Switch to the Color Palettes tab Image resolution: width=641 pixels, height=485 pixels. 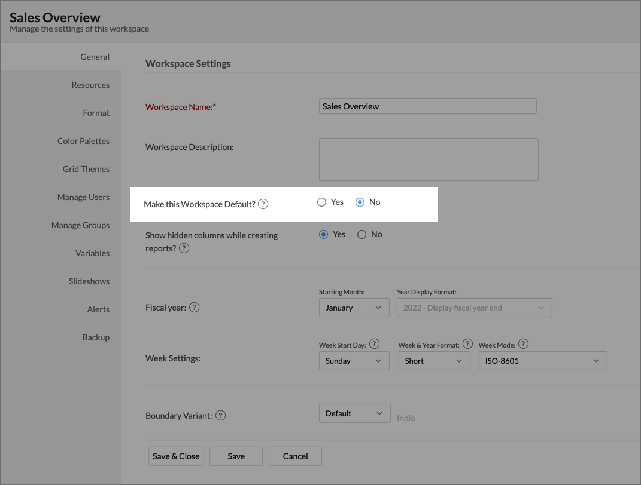point(83,141)
